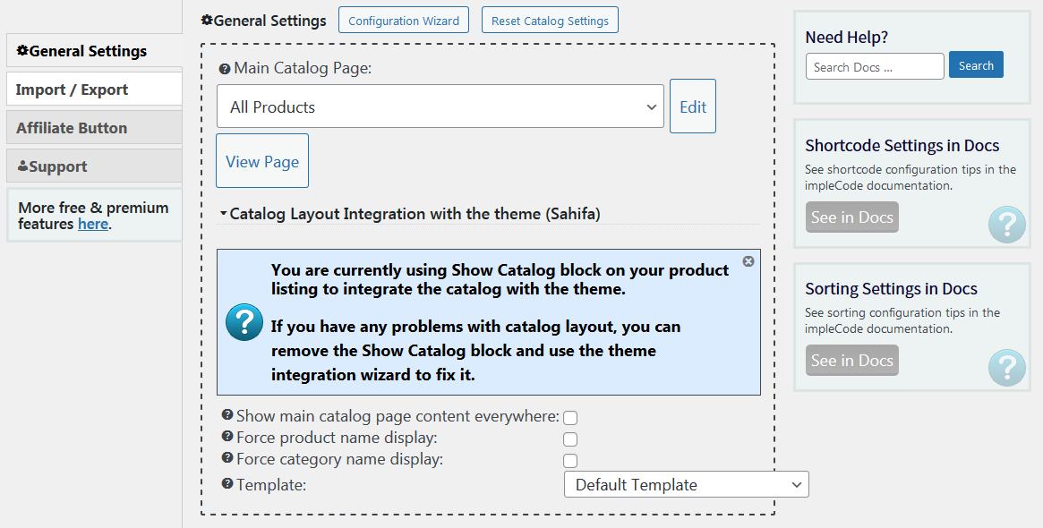Click the Configuration Wizard button

(x=404, y=20)
